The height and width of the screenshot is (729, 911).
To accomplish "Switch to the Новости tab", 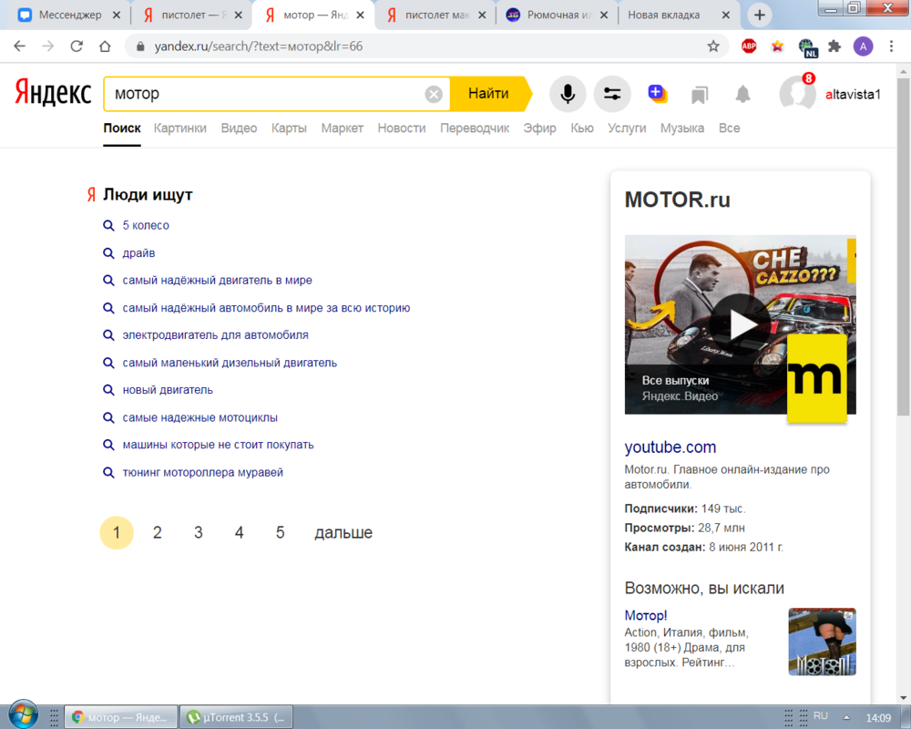I will [x=402, y=128].
